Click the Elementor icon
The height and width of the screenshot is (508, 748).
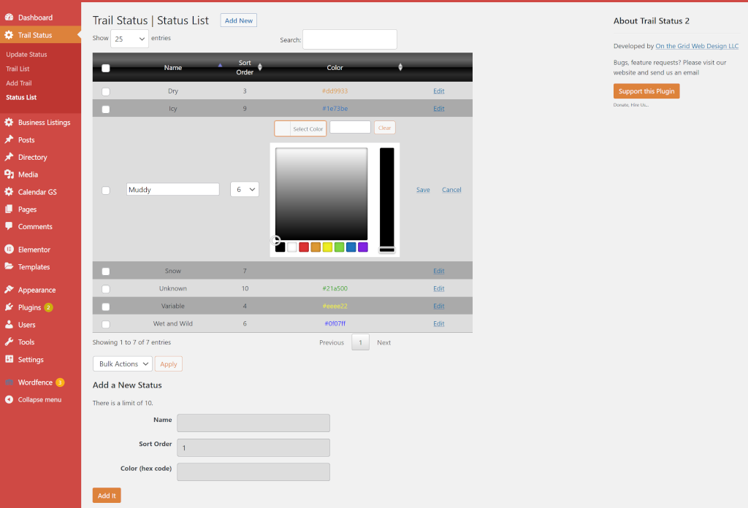(9, 249)
